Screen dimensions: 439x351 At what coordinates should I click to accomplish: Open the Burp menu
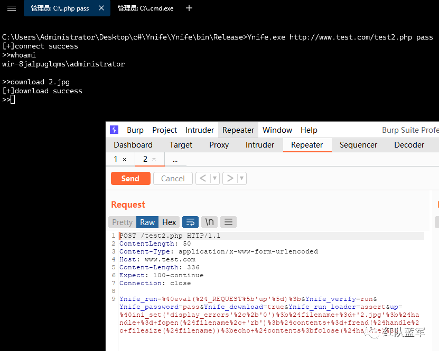point(135,130)
